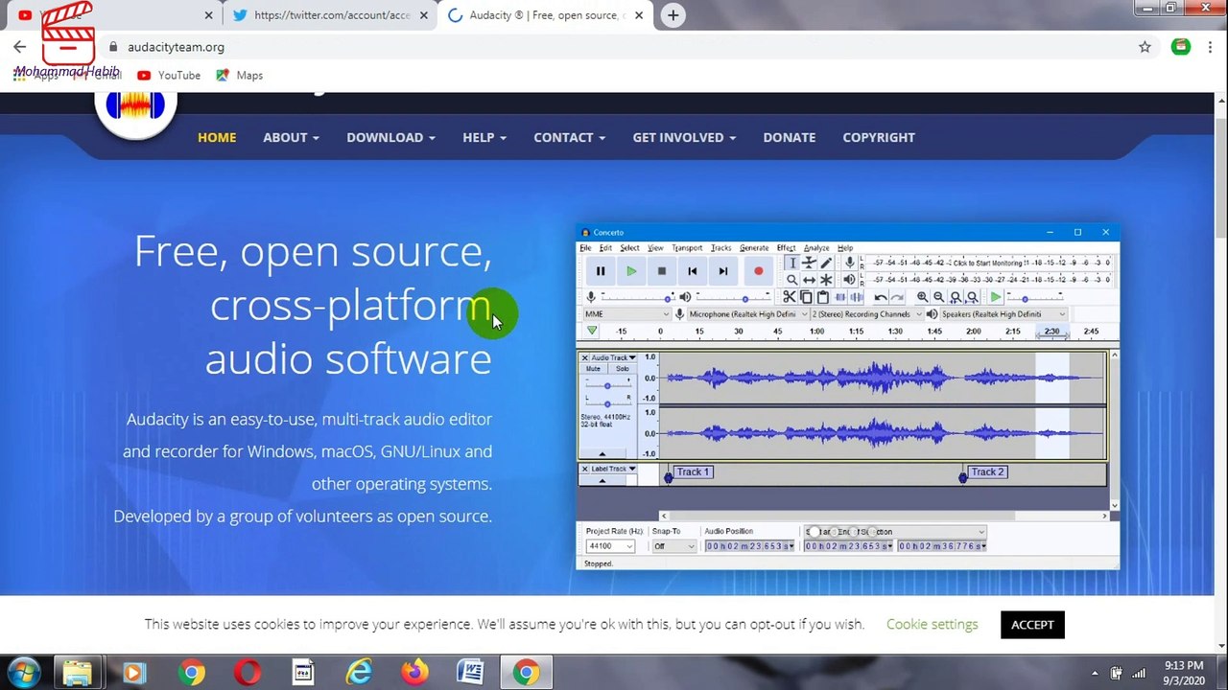Click Skip to Start transport button
1228x690 pixels.
(692, 271)
